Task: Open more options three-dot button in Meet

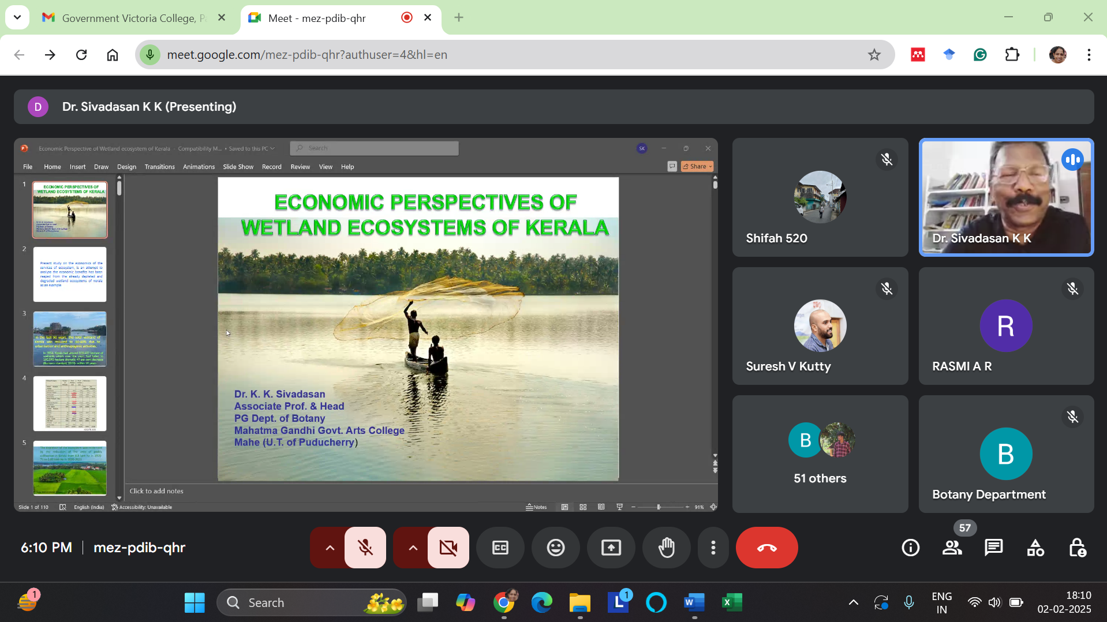Action: coord(713,548)
